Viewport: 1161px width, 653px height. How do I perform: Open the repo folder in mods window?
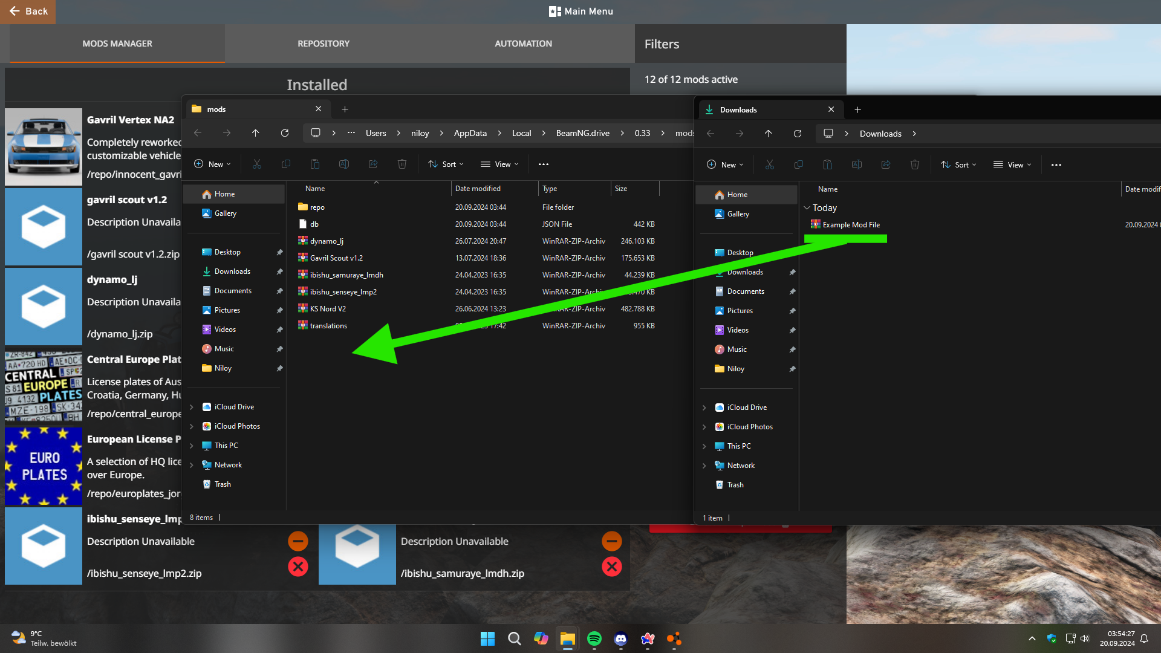pyautogui.click(x=317, y=207)
